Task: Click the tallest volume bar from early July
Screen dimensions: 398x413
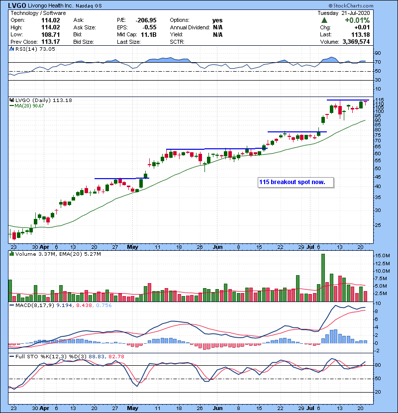Action: [x=323, y=278]
